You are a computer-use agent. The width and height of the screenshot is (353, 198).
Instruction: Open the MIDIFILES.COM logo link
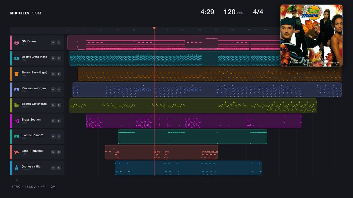26,13
